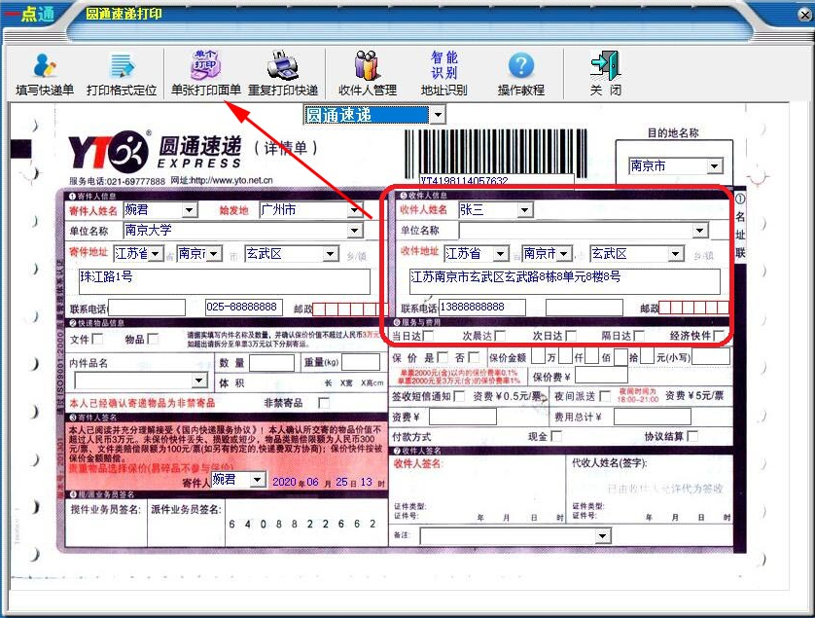Viewport: 815px width, 618px height.
Task: Open the 内件品名 dropdown
Action: point(198,381)
